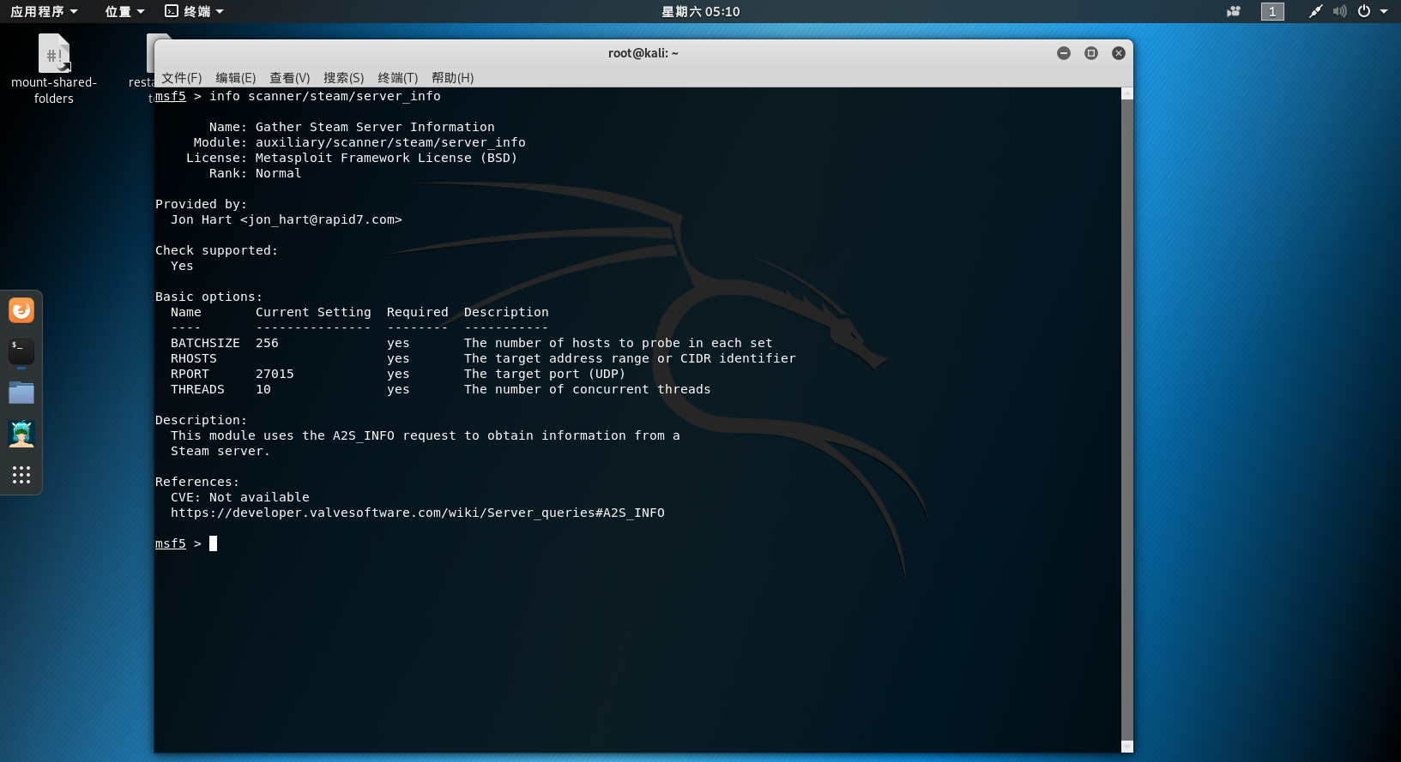
Task: Click the jon_hart@rapid7.com email text
Action: click(321, 219)
